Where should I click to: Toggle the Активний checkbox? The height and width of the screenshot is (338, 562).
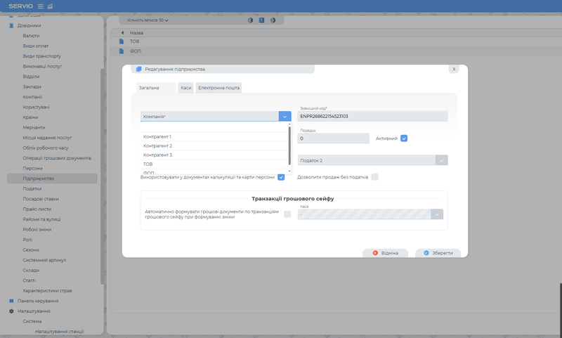pyautogui.click(x=404, y=138)
